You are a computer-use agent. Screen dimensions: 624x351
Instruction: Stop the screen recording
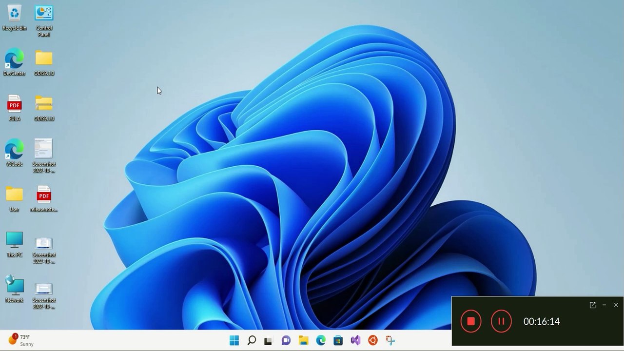pos(471,321)
